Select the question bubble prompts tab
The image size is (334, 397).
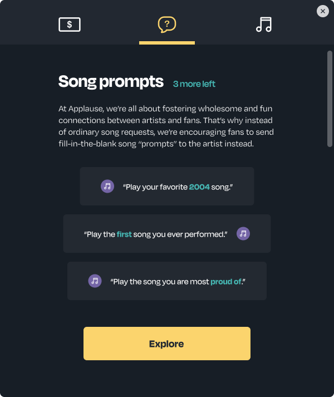tap(167, 24)
